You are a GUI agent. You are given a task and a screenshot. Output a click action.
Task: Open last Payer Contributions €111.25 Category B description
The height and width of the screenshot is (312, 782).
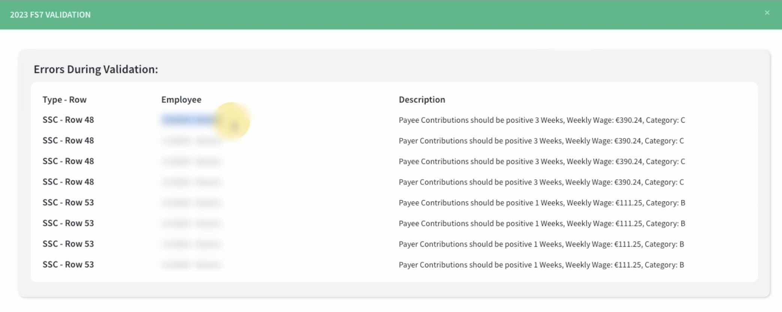(541, 265)
